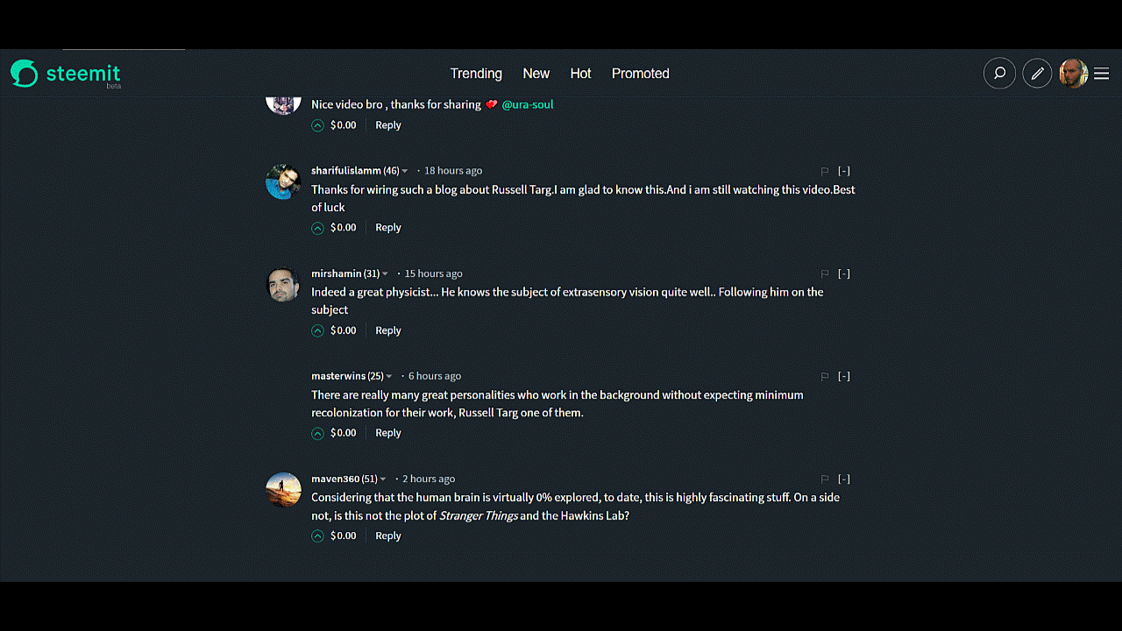Screen dimensions: 1122x631
Task: Open the hamburger menu
Action: pos(1102,74)
